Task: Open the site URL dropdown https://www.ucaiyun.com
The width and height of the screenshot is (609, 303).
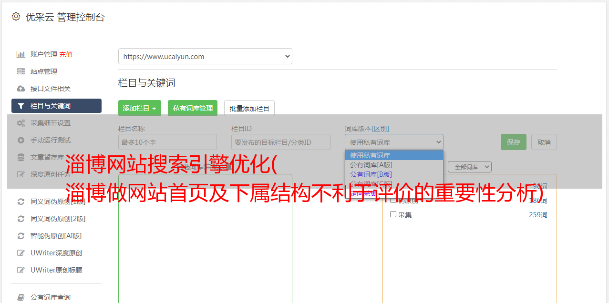Action: 205,56
